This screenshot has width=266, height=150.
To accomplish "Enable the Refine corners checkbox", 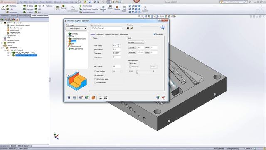I will (95, 82).
